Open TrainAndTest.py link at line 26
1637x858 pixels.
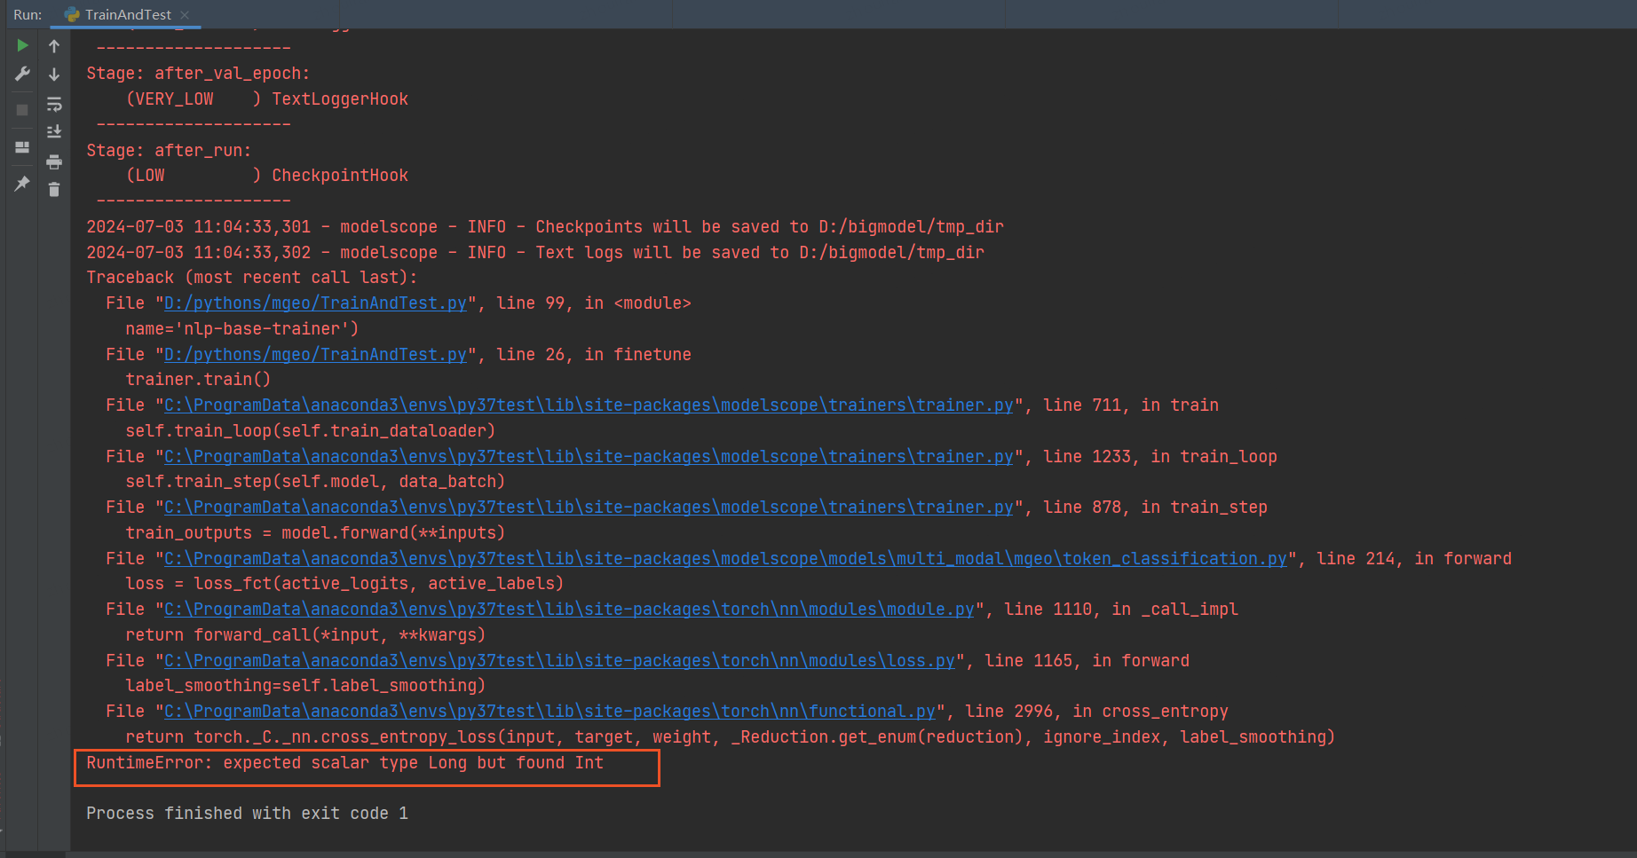click(315, 354)
